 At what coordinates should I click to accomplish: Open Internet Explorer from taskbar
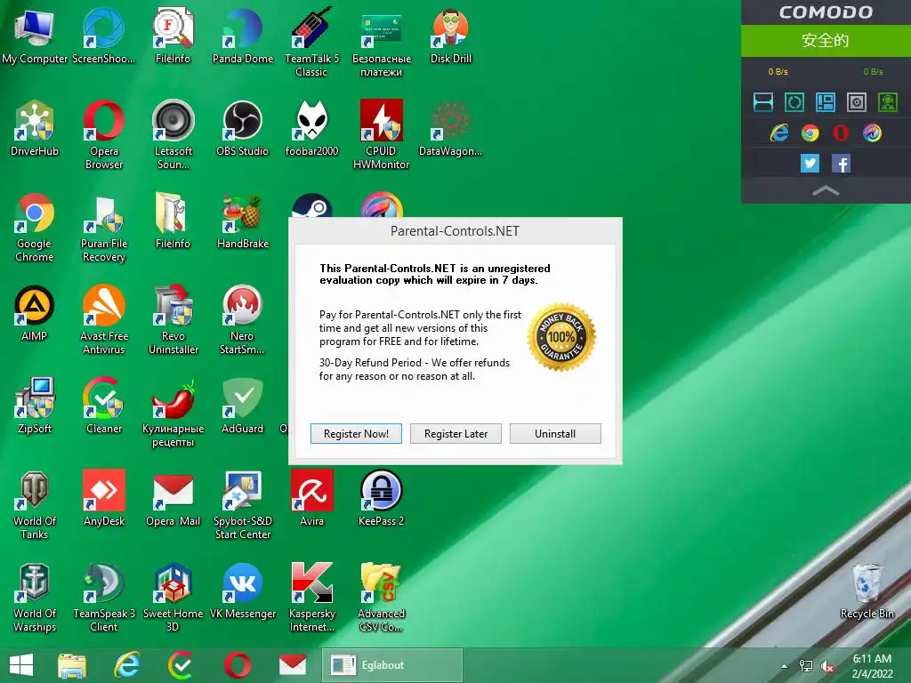coord(126,665)
